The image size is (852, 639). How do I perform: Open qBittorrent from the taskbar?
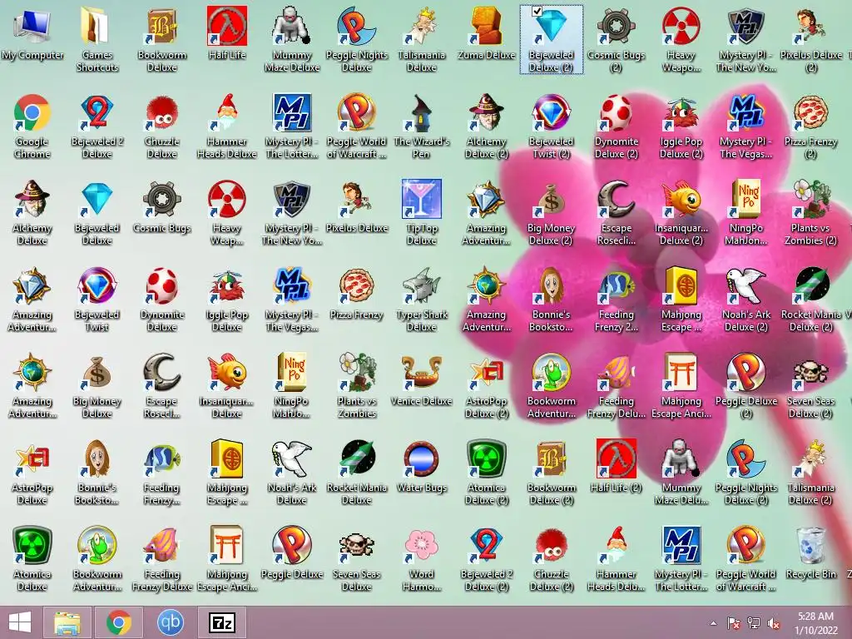(x=170, y=622)
